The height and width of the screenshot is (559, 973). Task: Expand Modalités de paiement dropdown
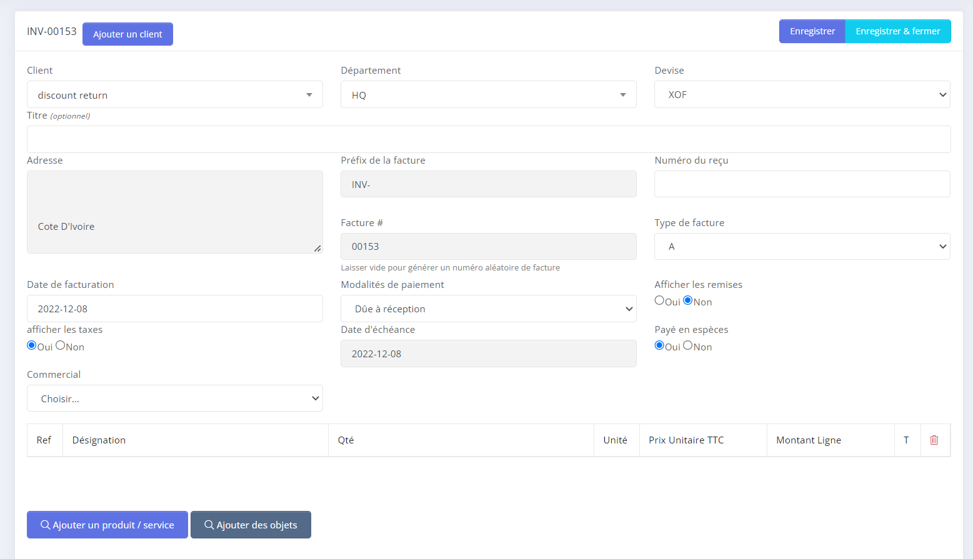coord(488,309)
